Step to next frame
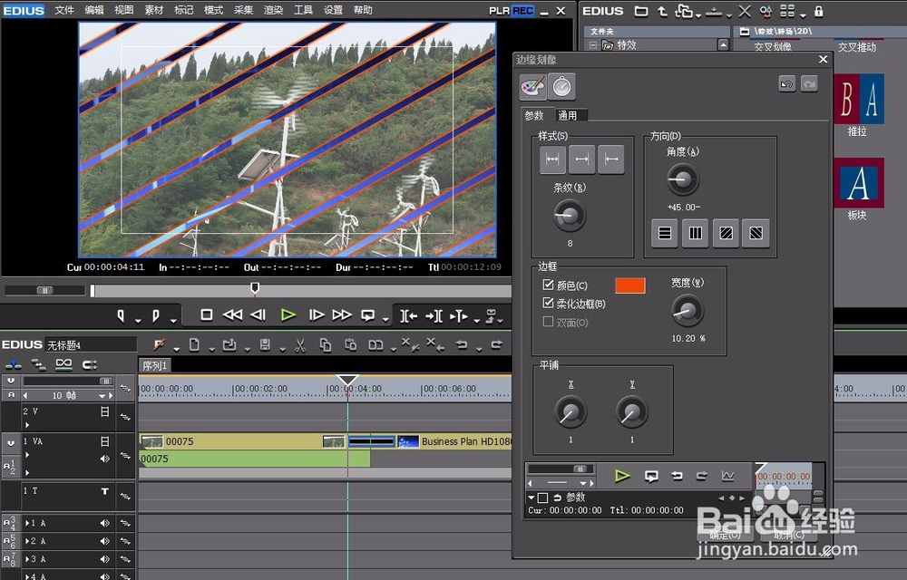 [x=317, y=314]
